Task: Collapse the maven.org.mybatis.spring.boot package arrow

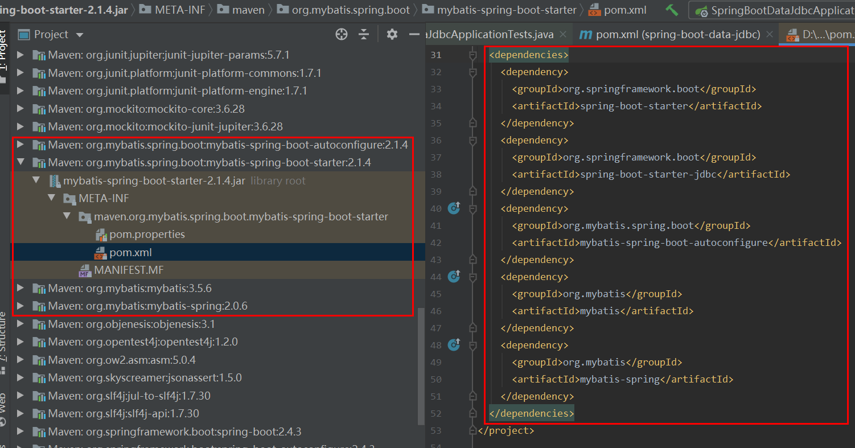Action: (x=67, y=216)
